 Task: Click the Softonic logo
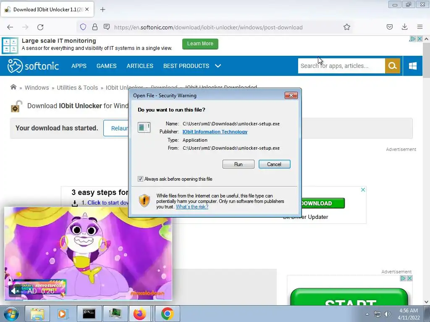[x=33, y=66]
